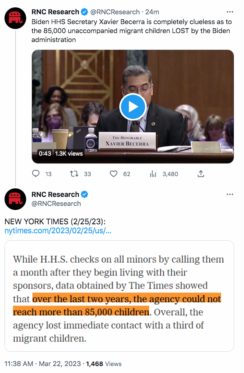The height and width of the screenshot is (373, 244).
Task: Click verified badge next to first RNC Research
Action: pyautogui.click(x=84, y=12)
